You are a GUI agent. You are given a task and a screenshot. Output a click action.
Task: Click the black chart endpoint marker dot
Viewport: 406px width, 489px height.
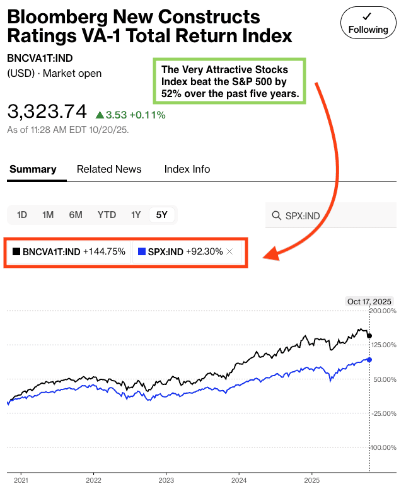(x=369, y=335)
